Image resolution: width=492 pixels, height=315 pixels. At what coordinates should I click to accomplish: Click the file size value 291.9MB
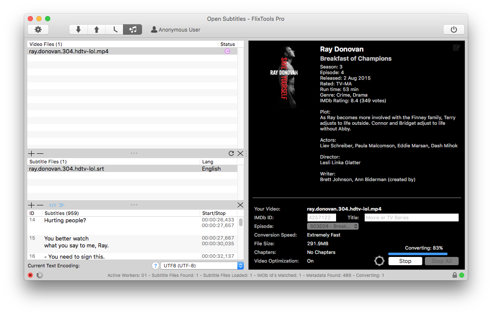pos(317,244)
